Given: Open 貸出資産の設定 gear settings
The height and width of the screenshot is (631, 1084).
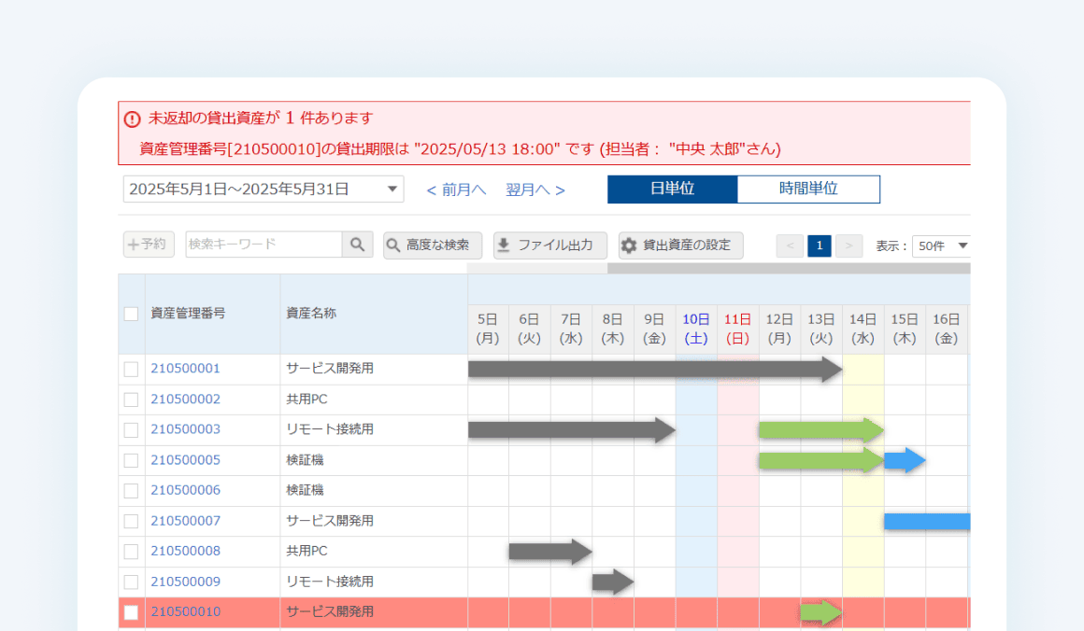Looking at the screenshot, I should (681, 245).
